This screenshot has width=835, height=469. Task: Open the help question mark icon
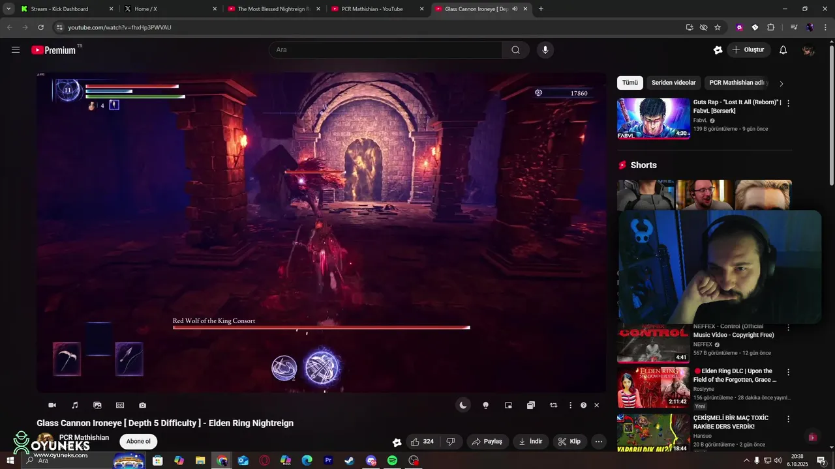pyautogui.click(x=584, y=405)
